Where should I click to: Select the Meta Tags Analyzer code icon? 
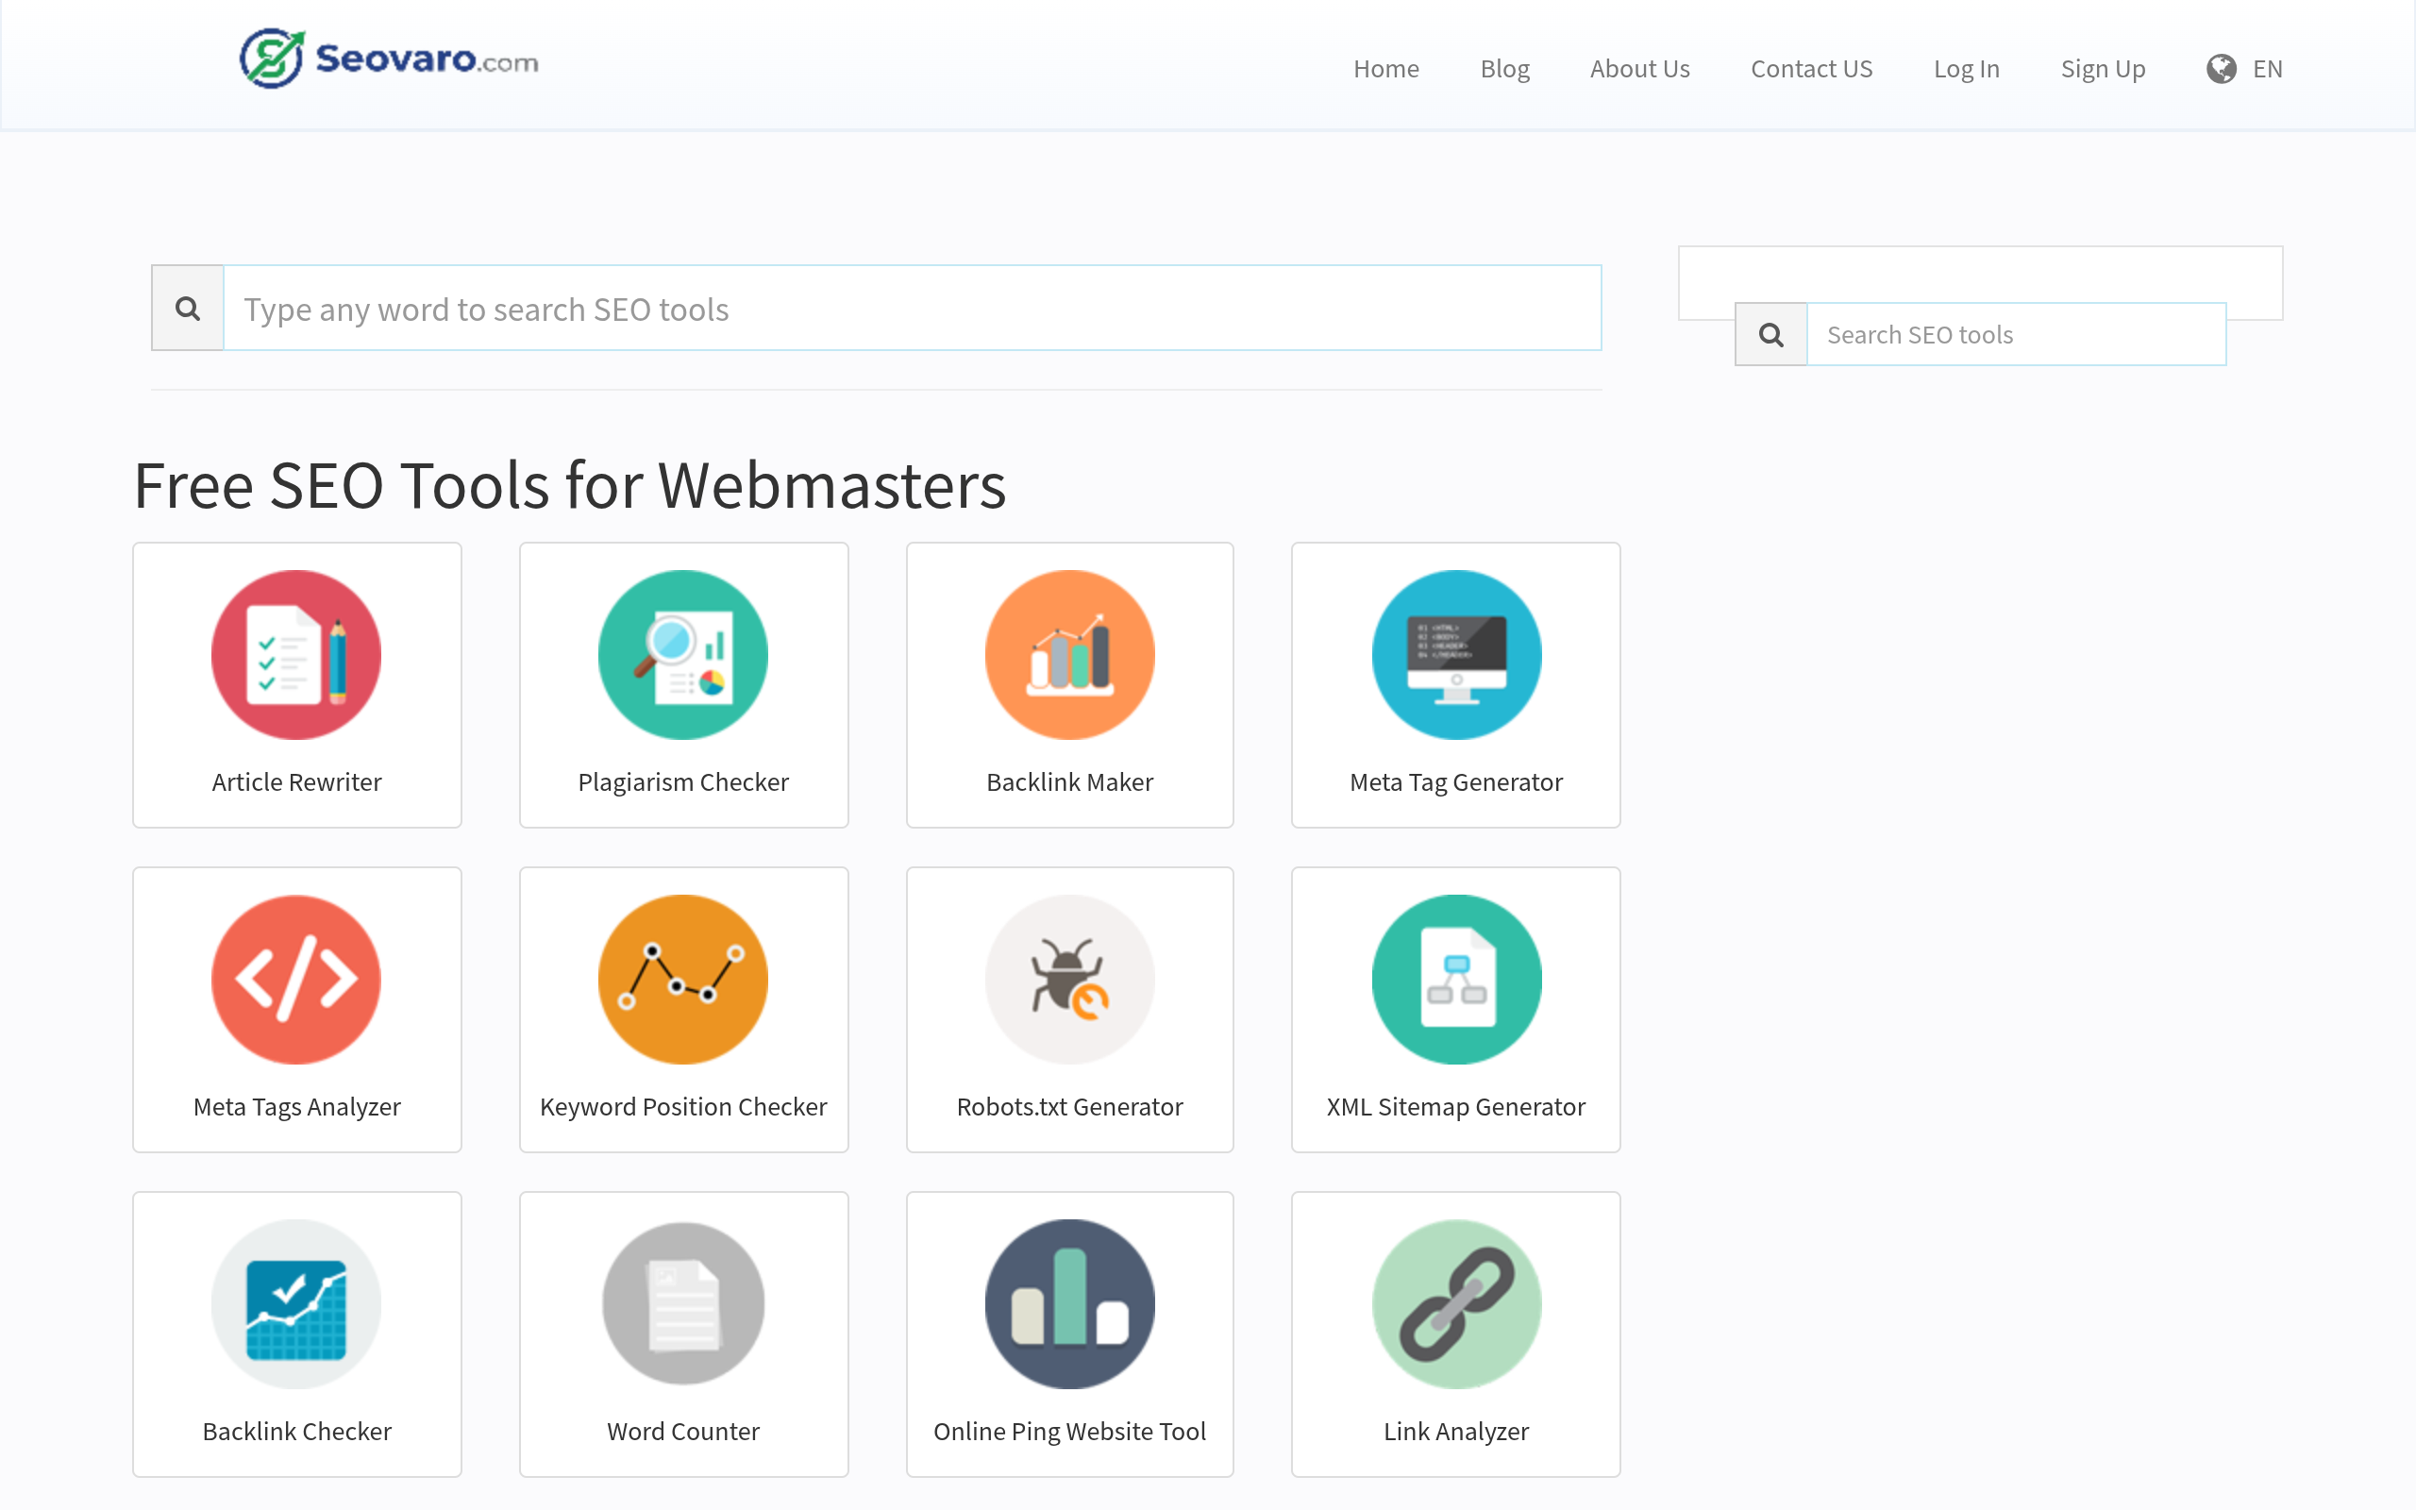tap(296, 980)
